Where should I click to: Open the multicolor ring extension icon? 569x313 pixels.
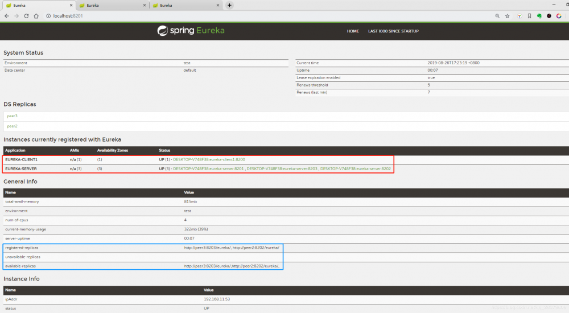coord(559,16)
